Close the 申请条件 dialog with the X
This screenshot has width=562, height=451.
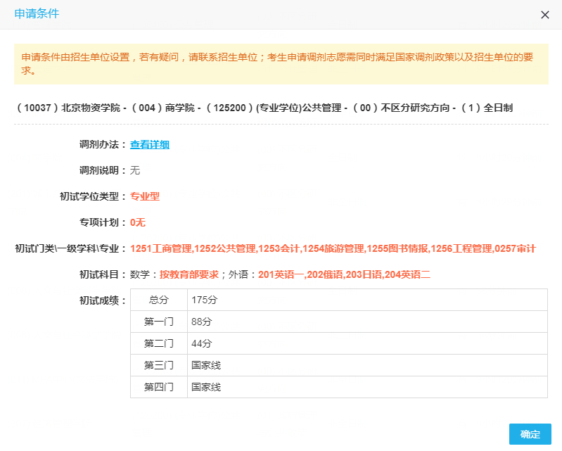click(544, 15)
